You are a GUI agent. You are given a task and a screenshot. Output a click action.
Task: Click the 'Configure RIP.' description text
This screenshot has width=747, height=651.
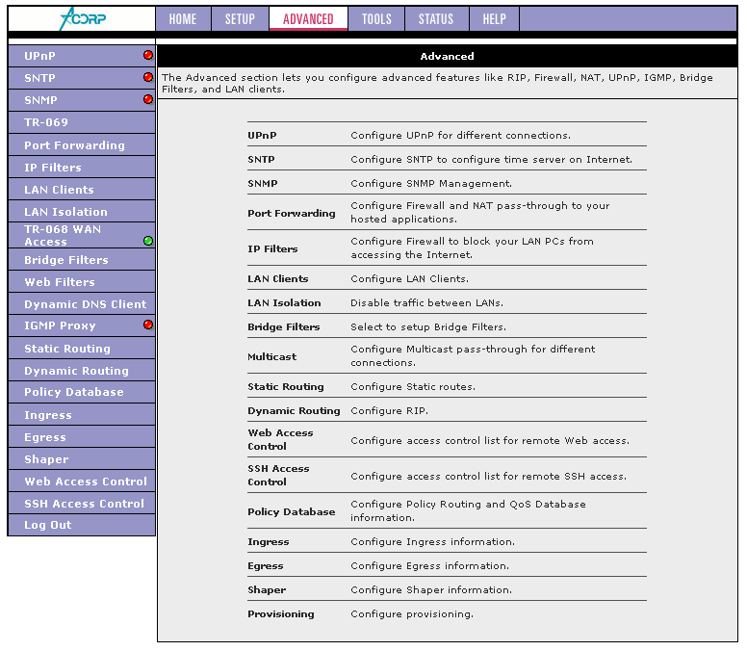[x=389, y=411]
